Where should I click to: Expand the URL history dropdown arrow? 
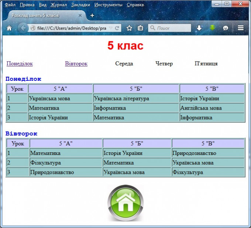111,28
